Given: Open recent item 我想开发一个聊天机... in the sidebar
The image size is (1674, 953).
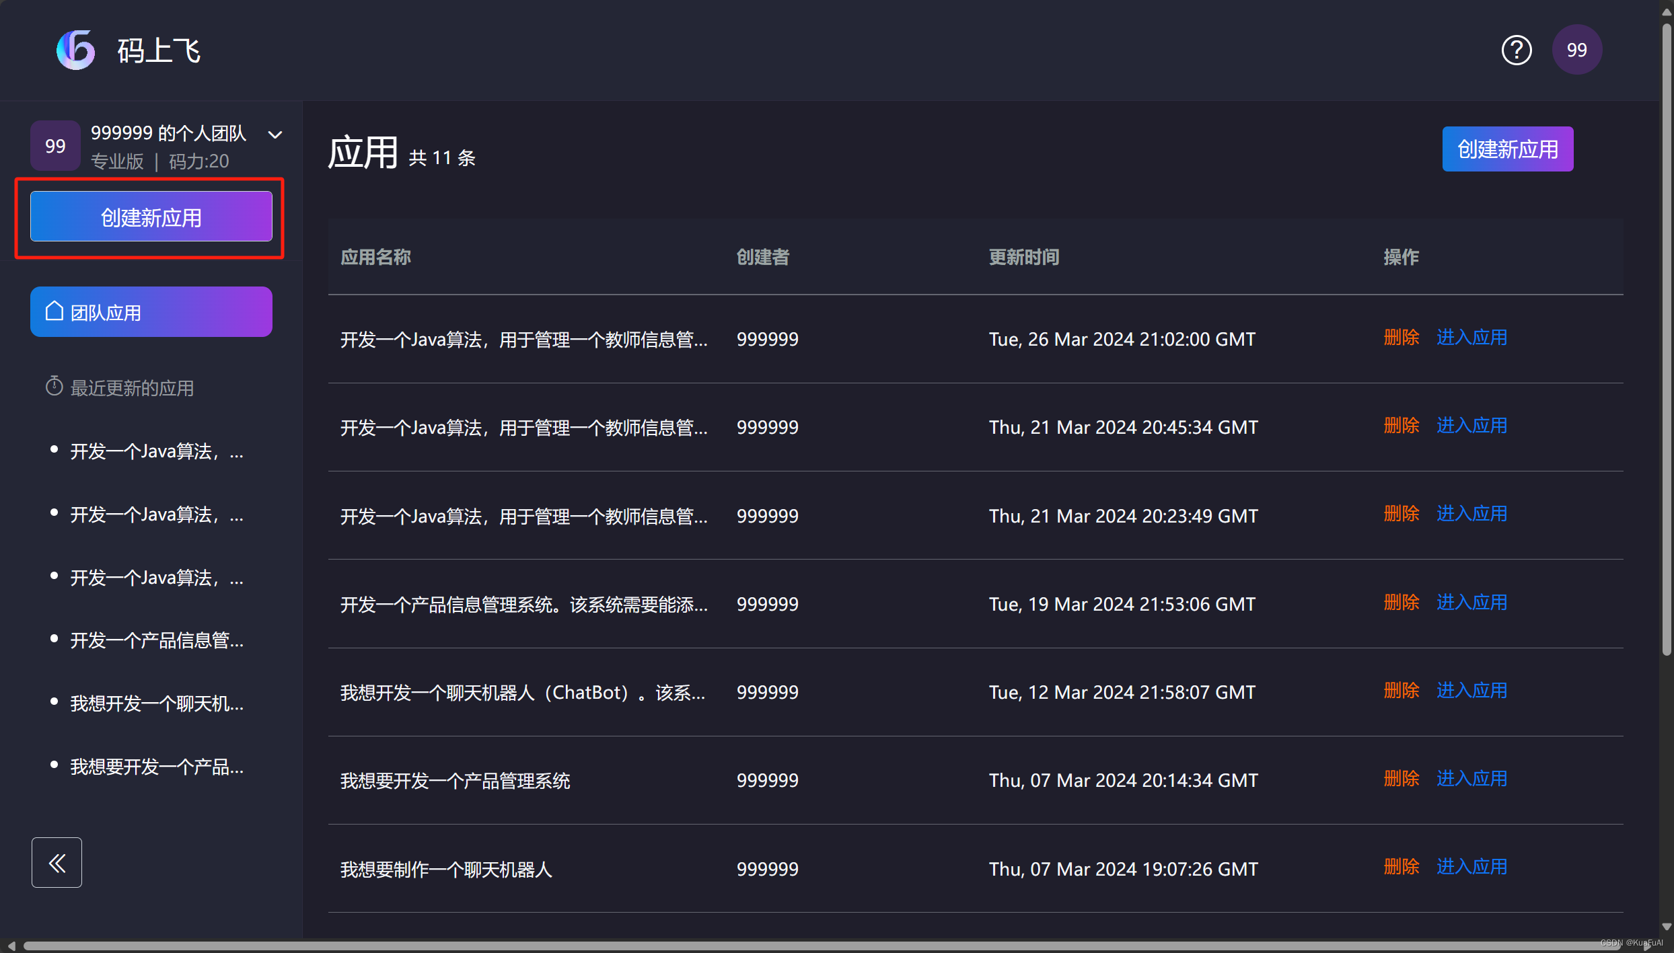Looking at the screenshot, I should 157,703.
